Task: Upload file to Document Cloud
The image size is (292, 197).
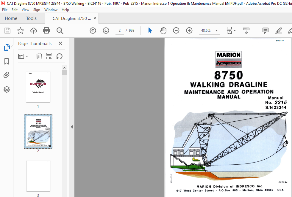Action: 34,31
